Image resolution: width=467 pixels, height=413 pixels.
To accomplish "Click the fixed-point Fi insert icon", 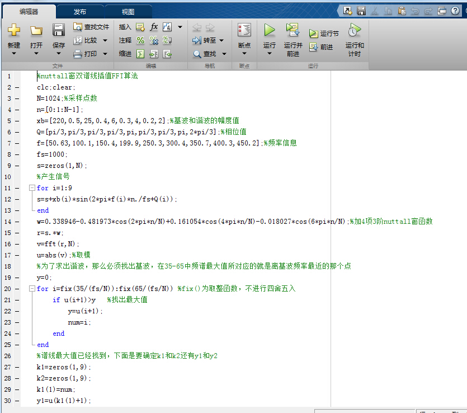I will (x=167, y=27).
